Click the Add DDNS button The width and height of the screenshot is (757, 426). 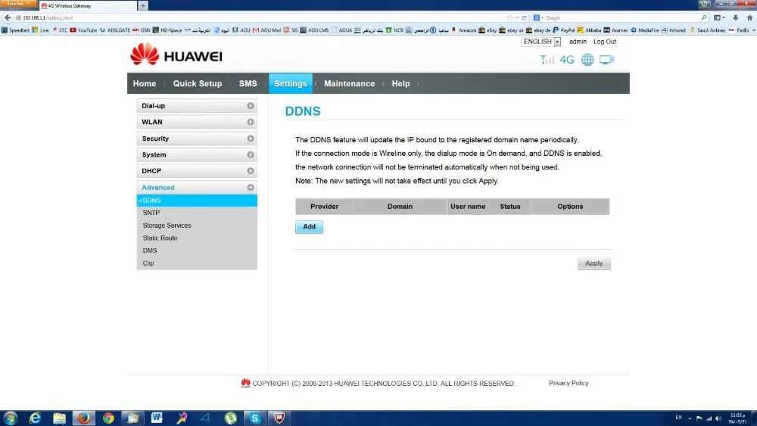(309, 226)
